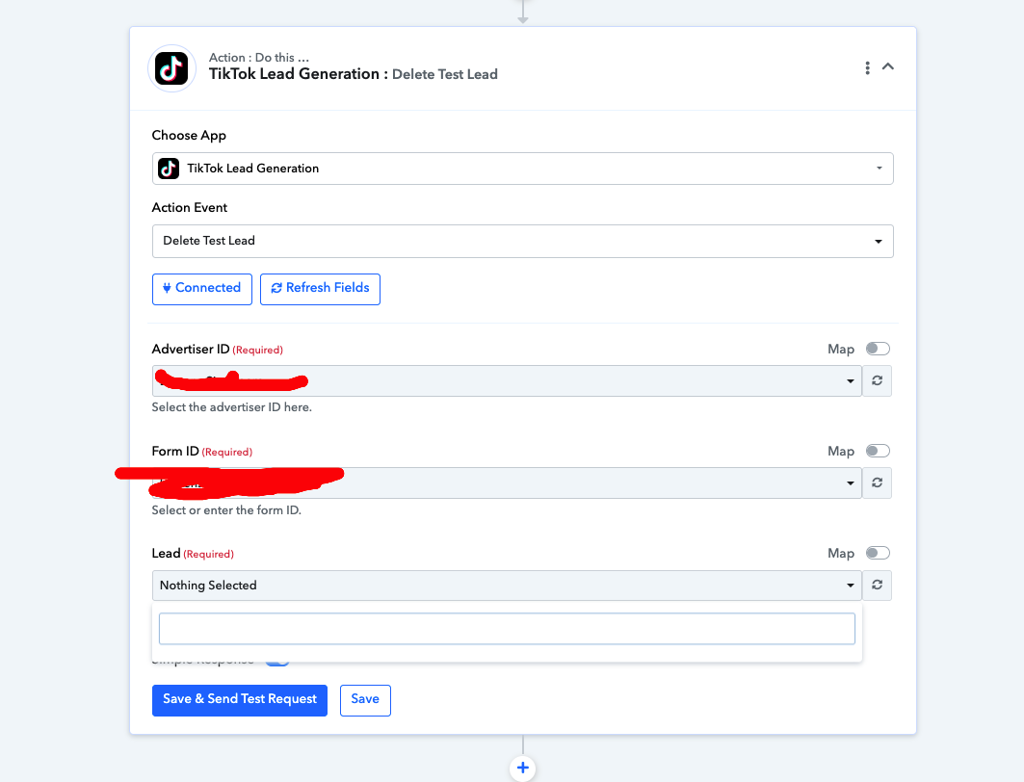Enable Map toggle for Advertiser ID
The image size is (1024, 782).
[878, 349]
